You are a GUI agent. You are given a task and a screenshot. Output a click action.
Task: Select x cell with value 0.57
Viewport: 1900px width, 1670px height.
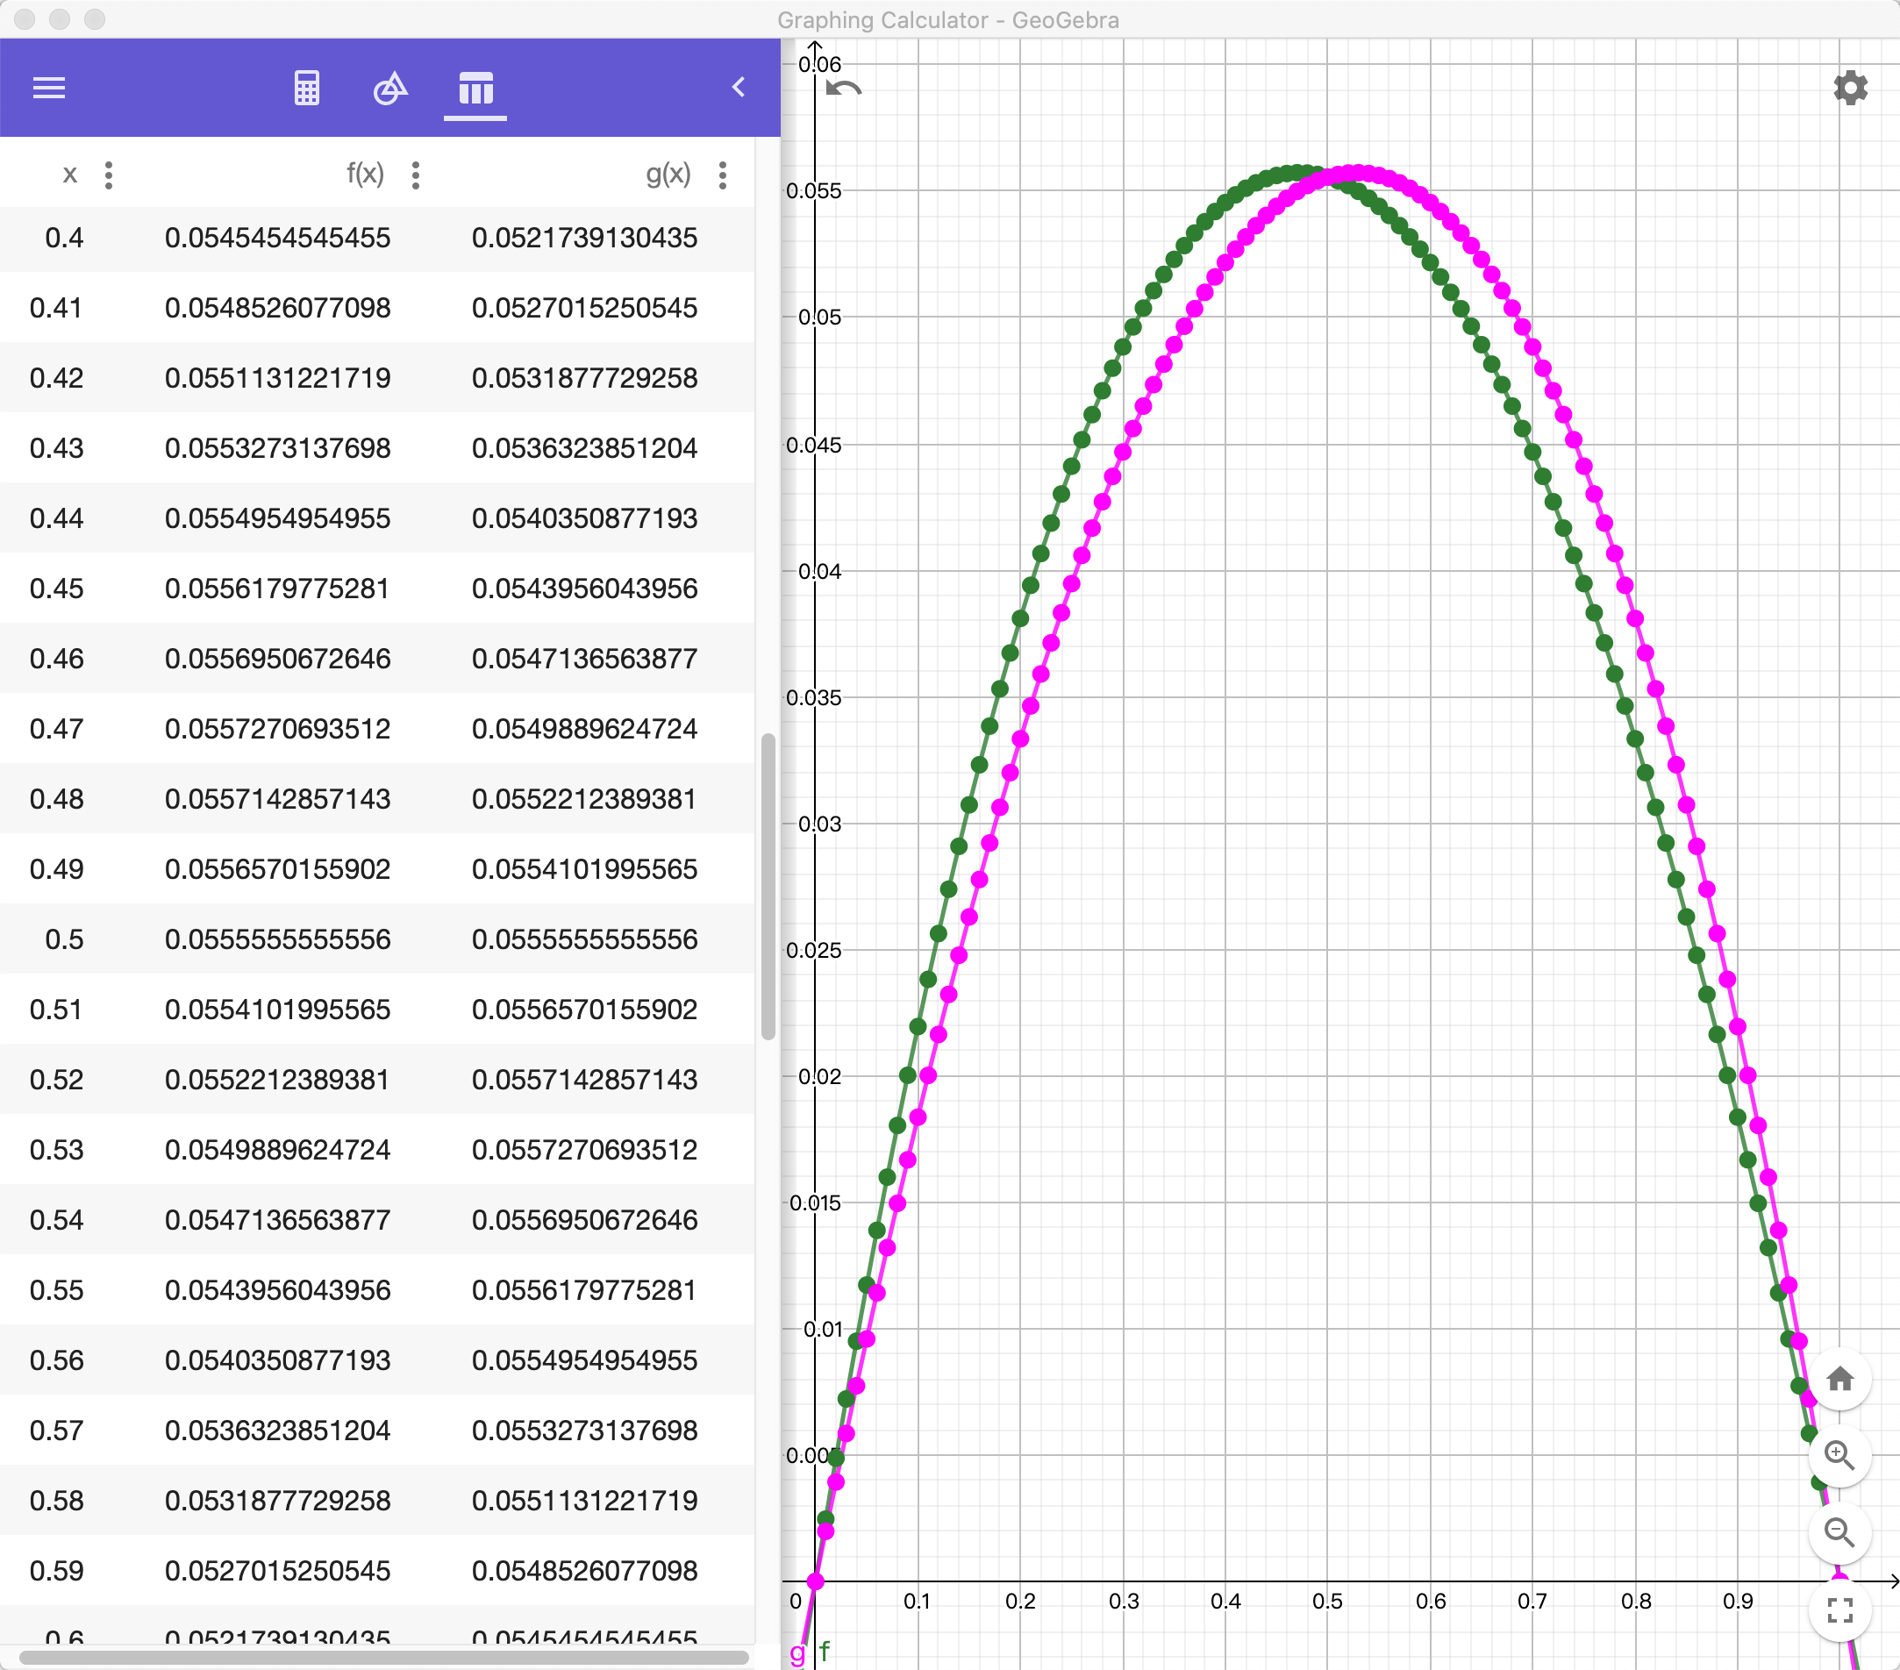57,1431
